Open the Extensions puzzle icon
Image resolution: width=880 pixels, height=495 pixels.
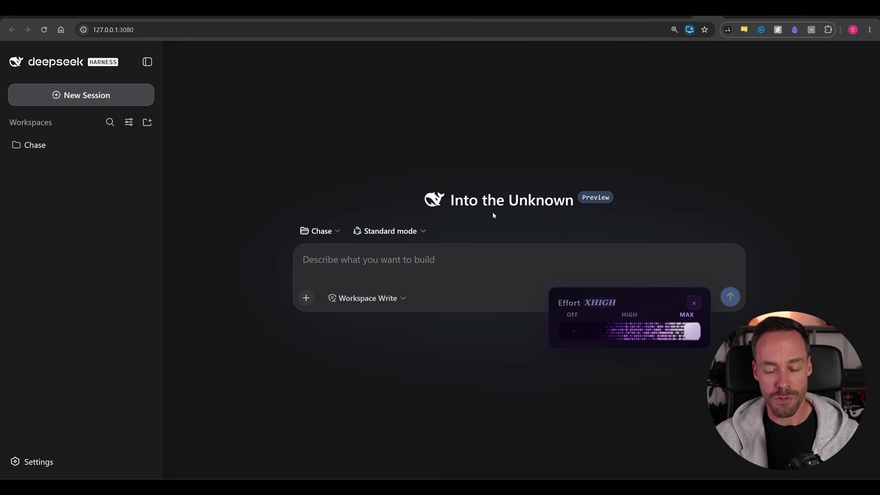pos(828,30)
